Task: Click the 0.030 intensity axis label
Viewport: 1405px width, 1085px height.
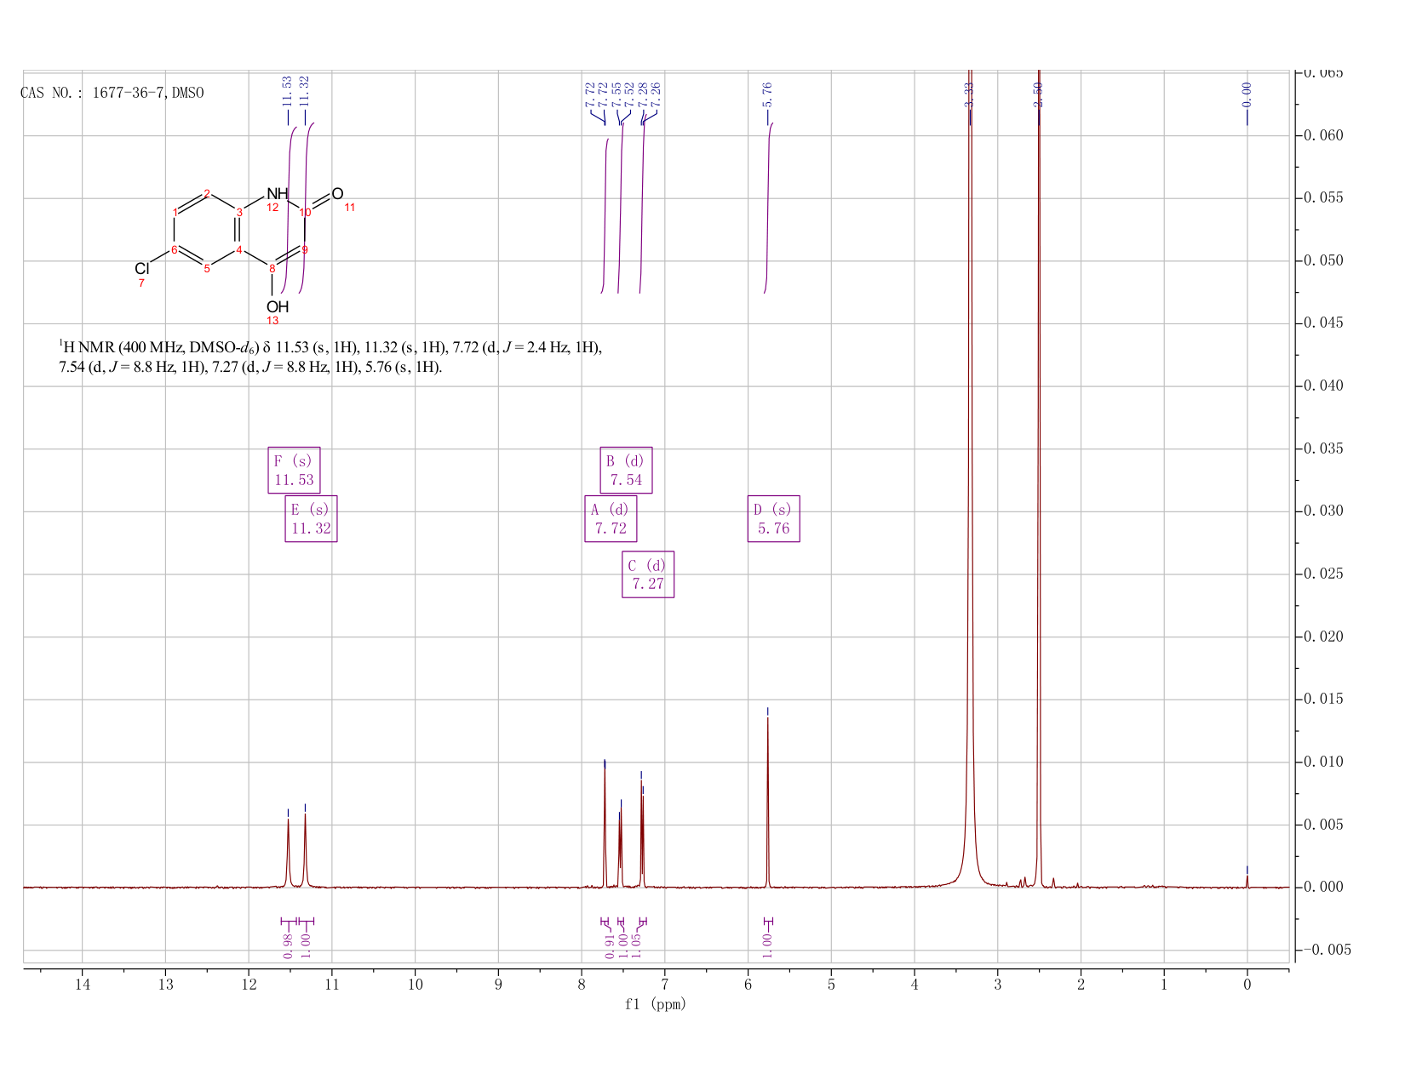Action: 1323,511
